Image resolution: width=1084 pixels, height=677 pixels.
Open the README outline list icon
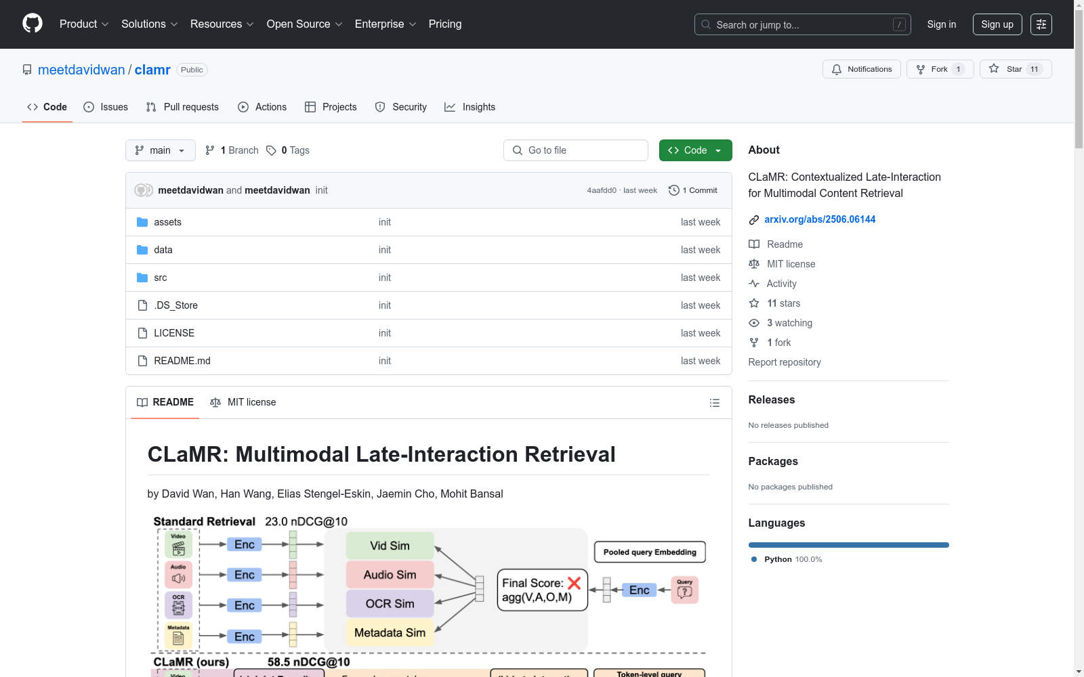pos(714,403)
